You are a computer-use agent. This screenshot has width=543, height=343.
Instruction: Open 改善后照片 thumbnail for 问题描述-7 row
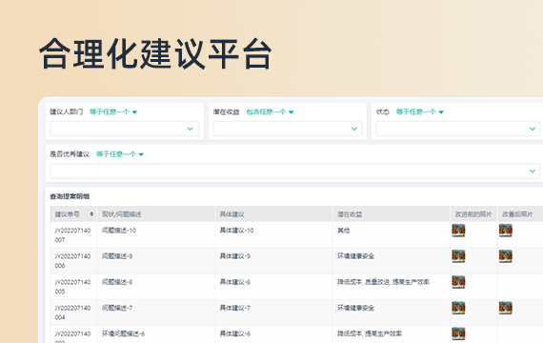pyautogui.click(x=505, y=308)
